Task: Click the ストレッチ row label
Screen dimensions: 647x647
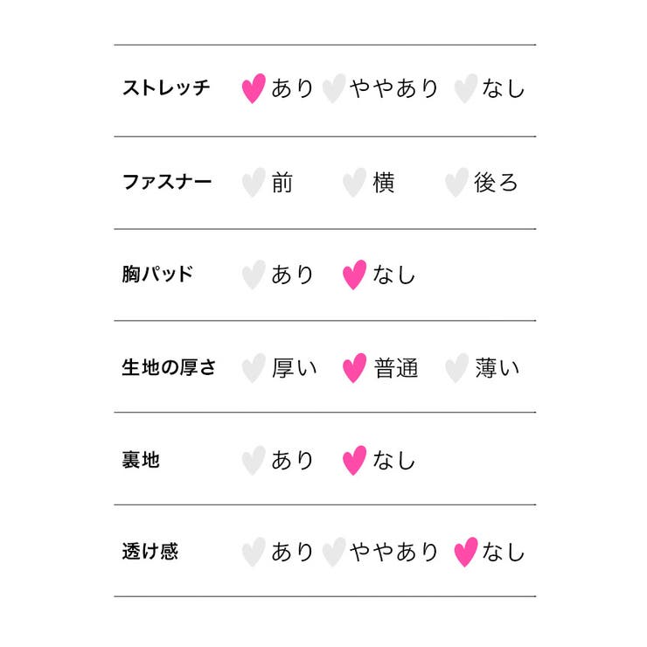Action: (166, 88)
